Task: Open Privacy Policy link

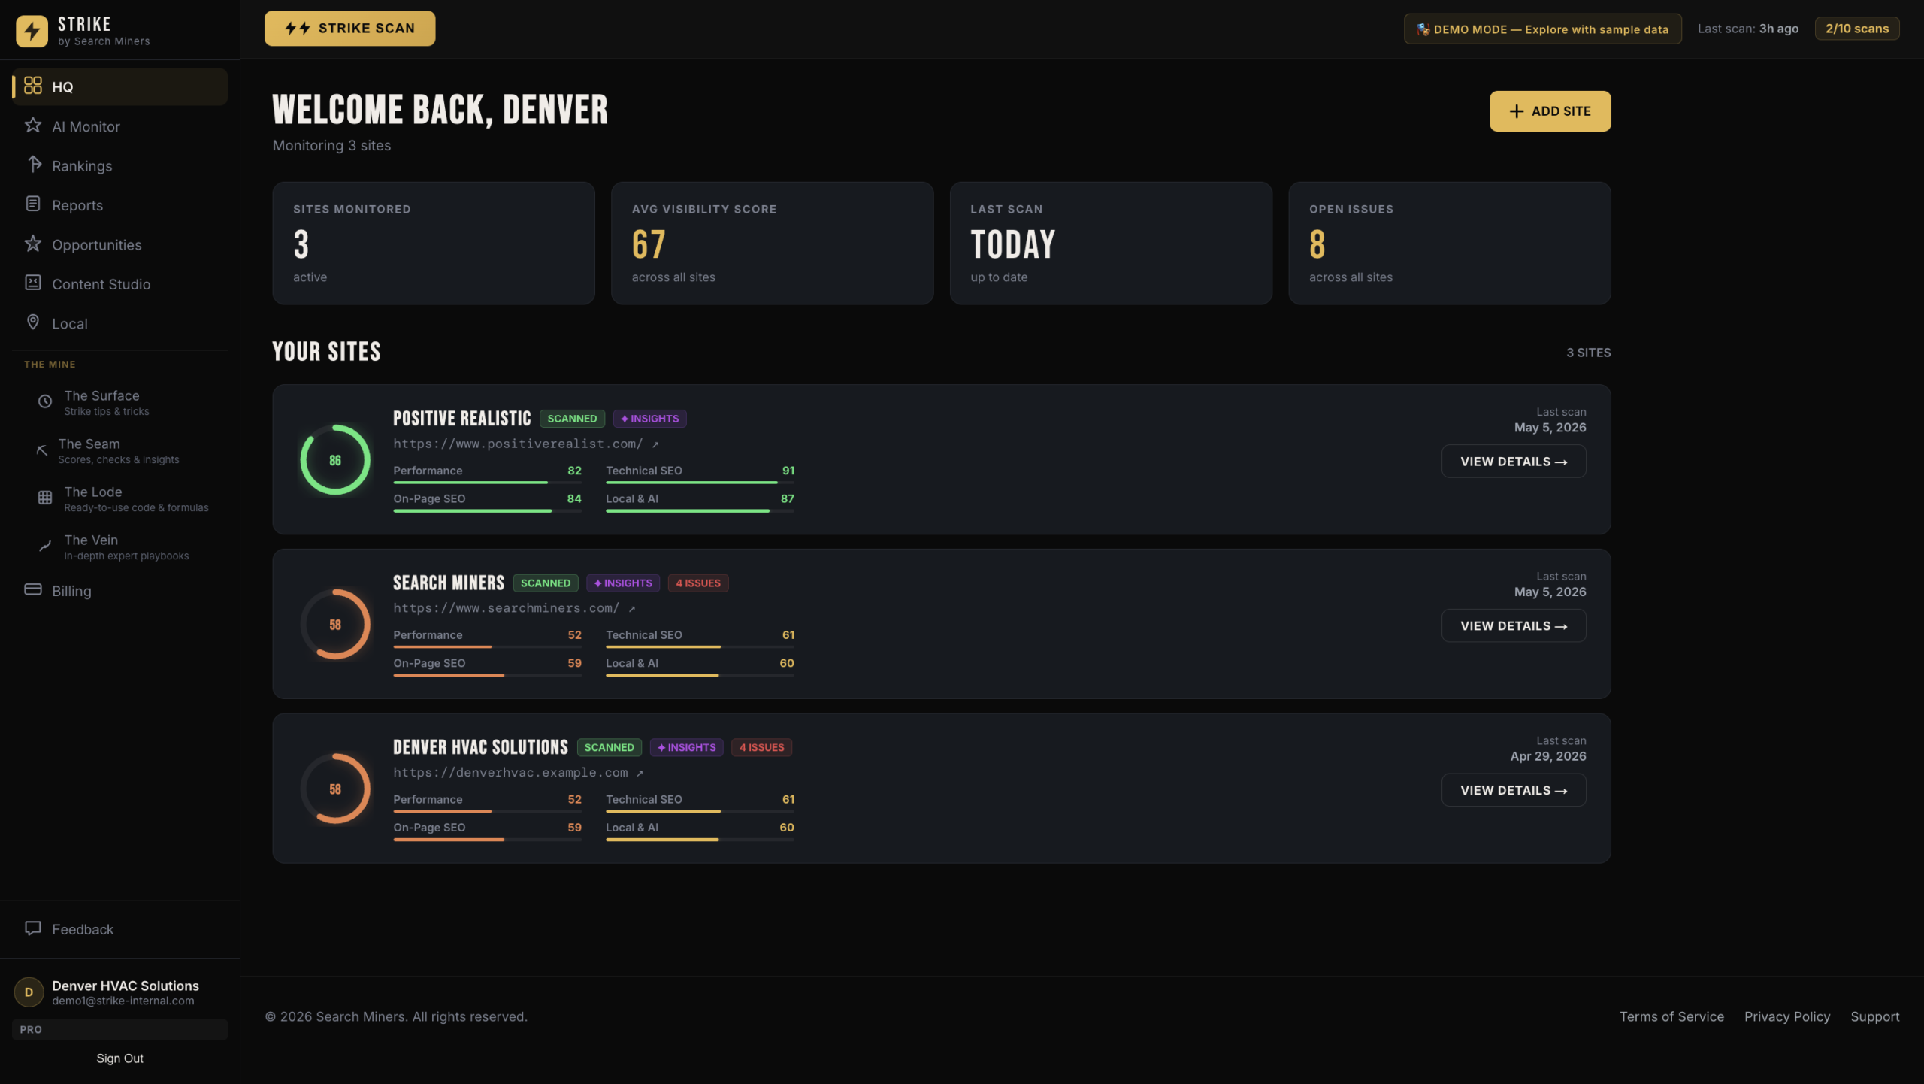Action: coord(1787,1017)
